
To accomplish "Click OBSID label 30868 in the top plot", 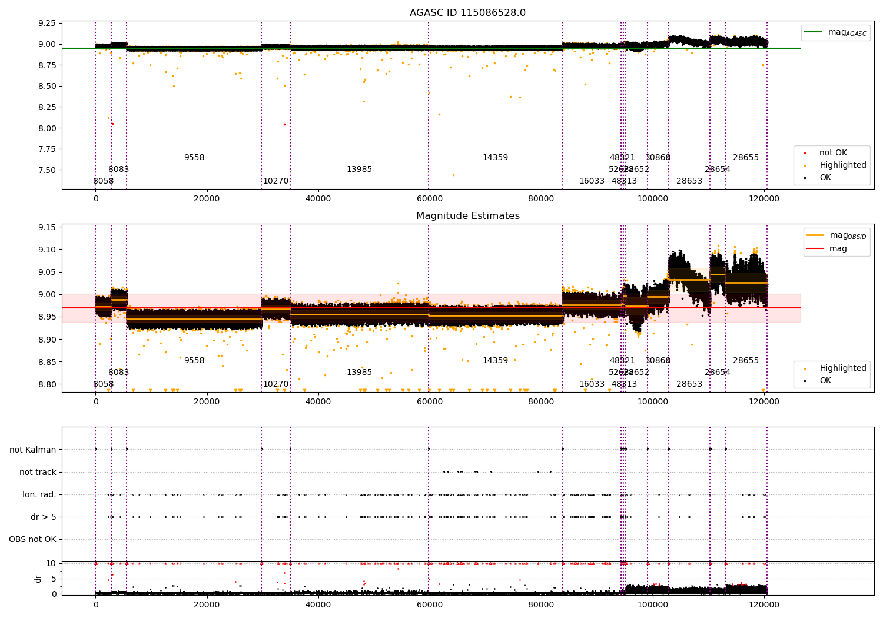I will pos(658,158).
